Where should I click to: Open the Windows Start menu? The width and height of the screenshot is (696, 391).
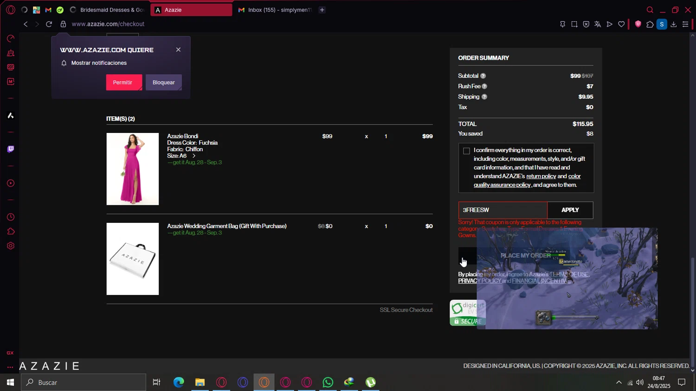10,382
